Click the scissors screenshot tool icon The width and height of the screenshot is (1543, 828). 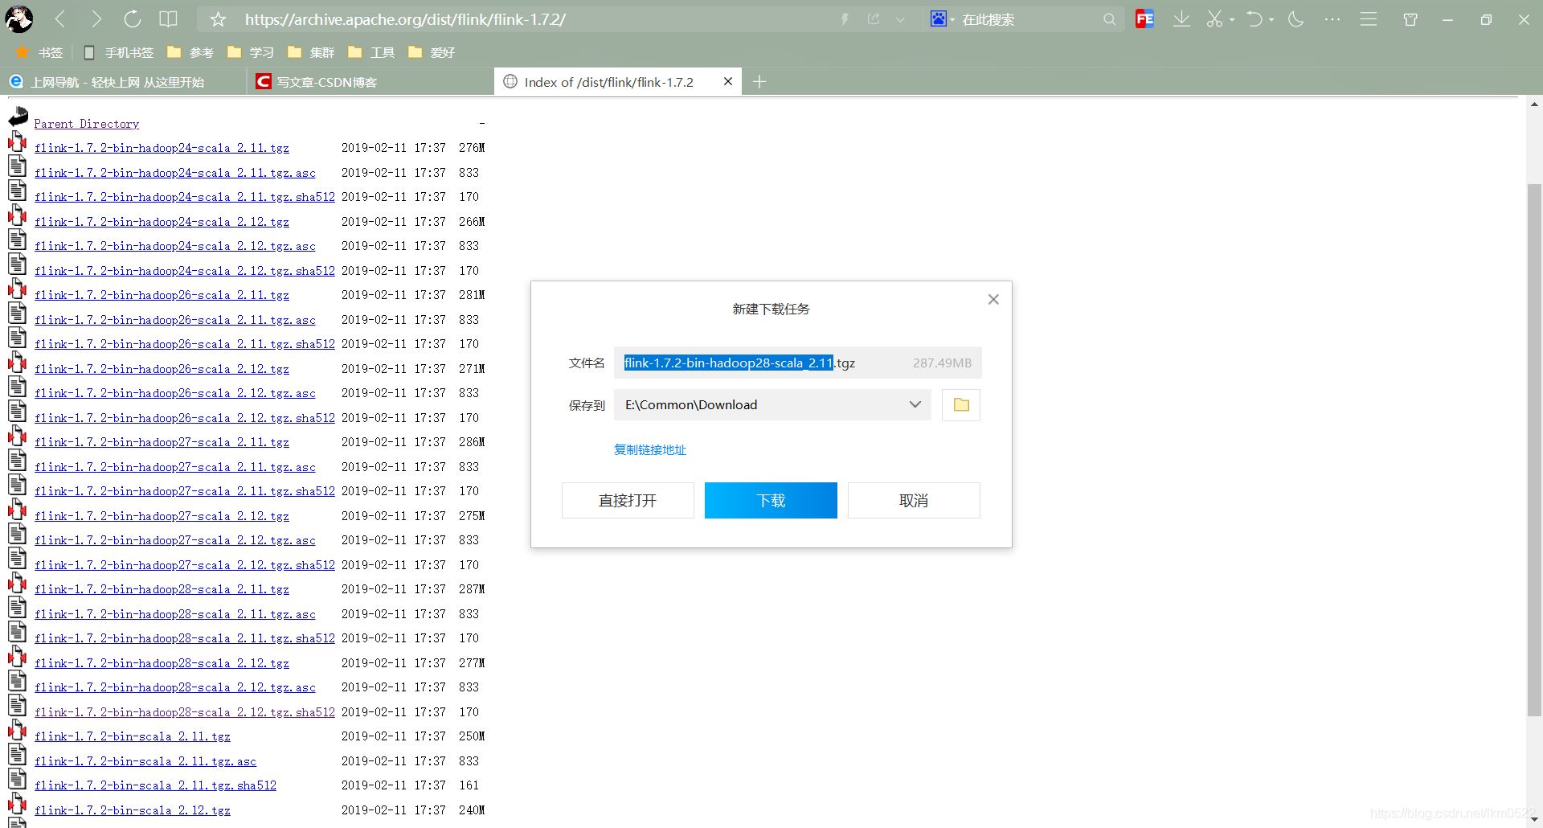[x=1214, y=19]
